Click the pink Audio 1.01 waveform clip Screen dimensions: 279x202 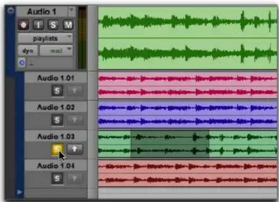click(187, 85)
